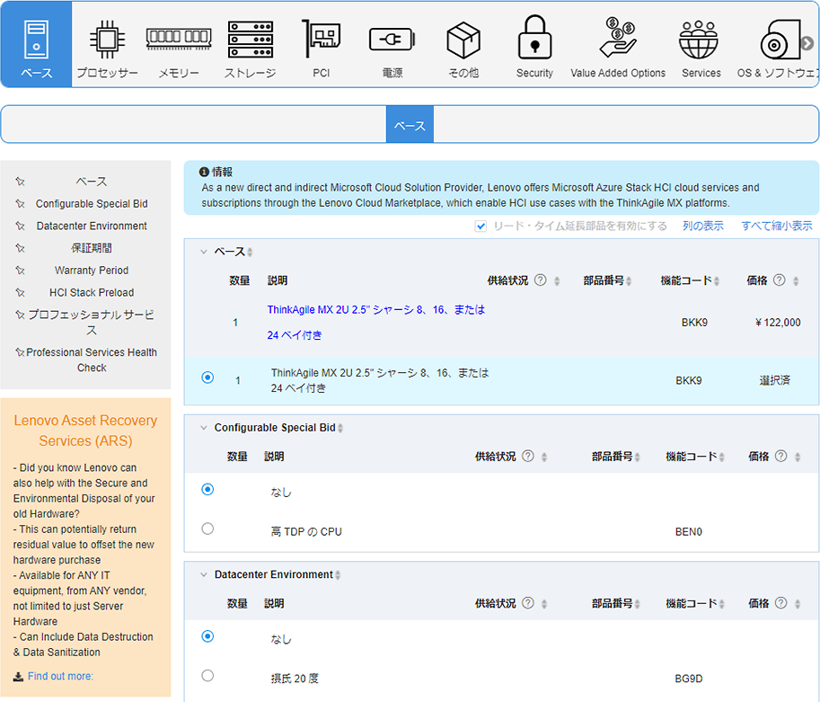Select なし under Datacenter Environment
Screen dimensions: 820x702
(x=207, y=636)
